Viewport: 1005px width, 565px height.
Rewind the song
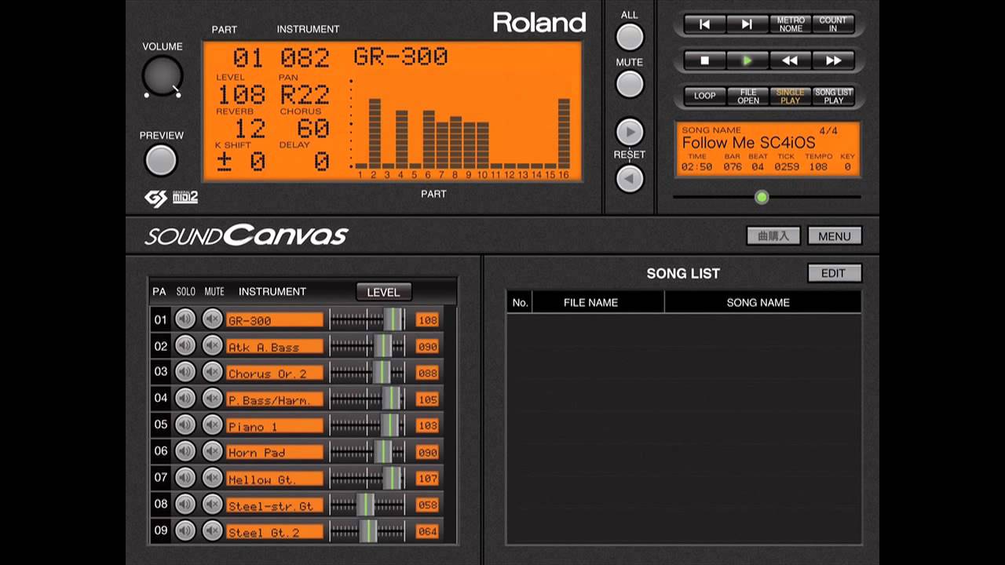click(x=790, y=60)
